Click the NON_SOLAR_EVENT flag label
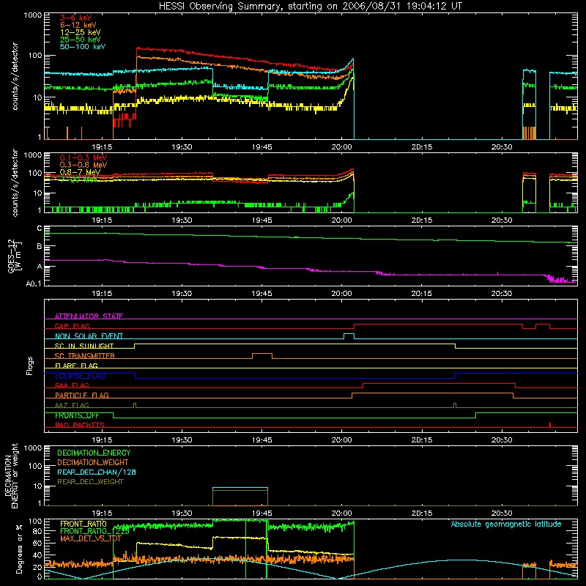The width and height of the screenshot is (586, 586). [89, 336]
